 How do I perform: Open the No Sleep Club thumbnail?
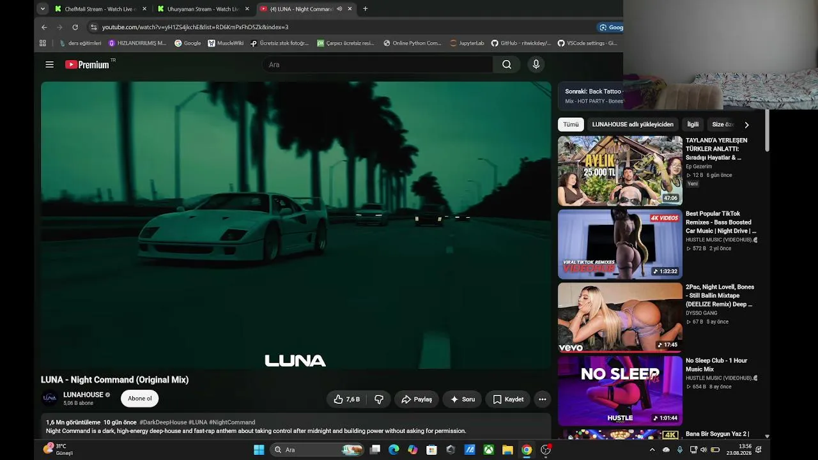pos(620,391)
